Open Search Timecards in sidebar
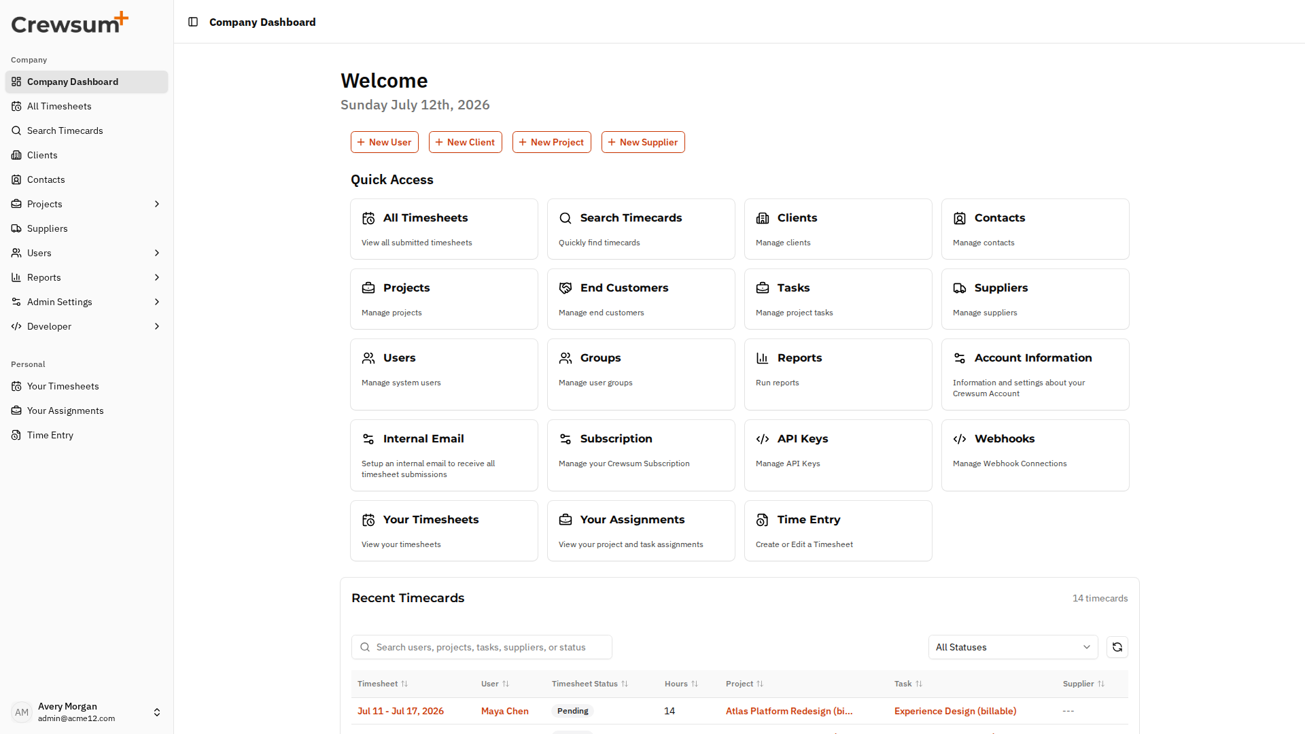Screen dimensions: 1305x734 pos(86,130)
